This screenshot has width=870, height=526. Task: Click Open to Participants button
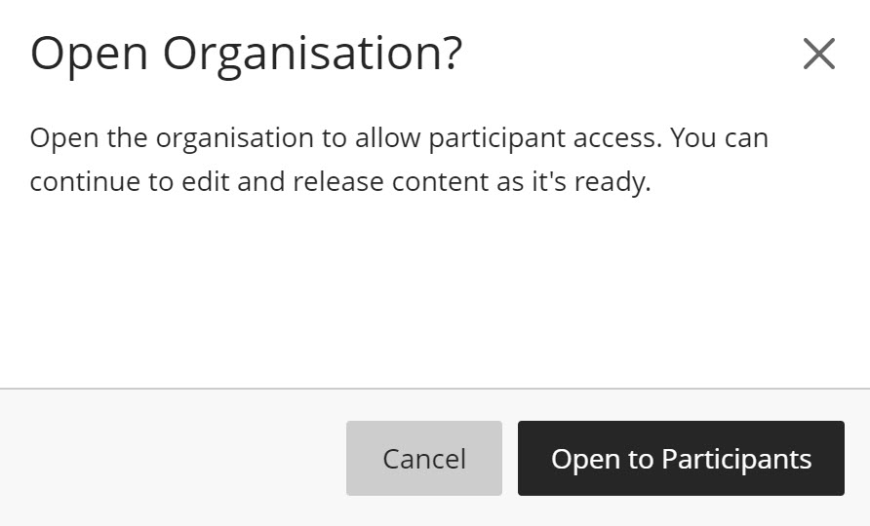681,459
